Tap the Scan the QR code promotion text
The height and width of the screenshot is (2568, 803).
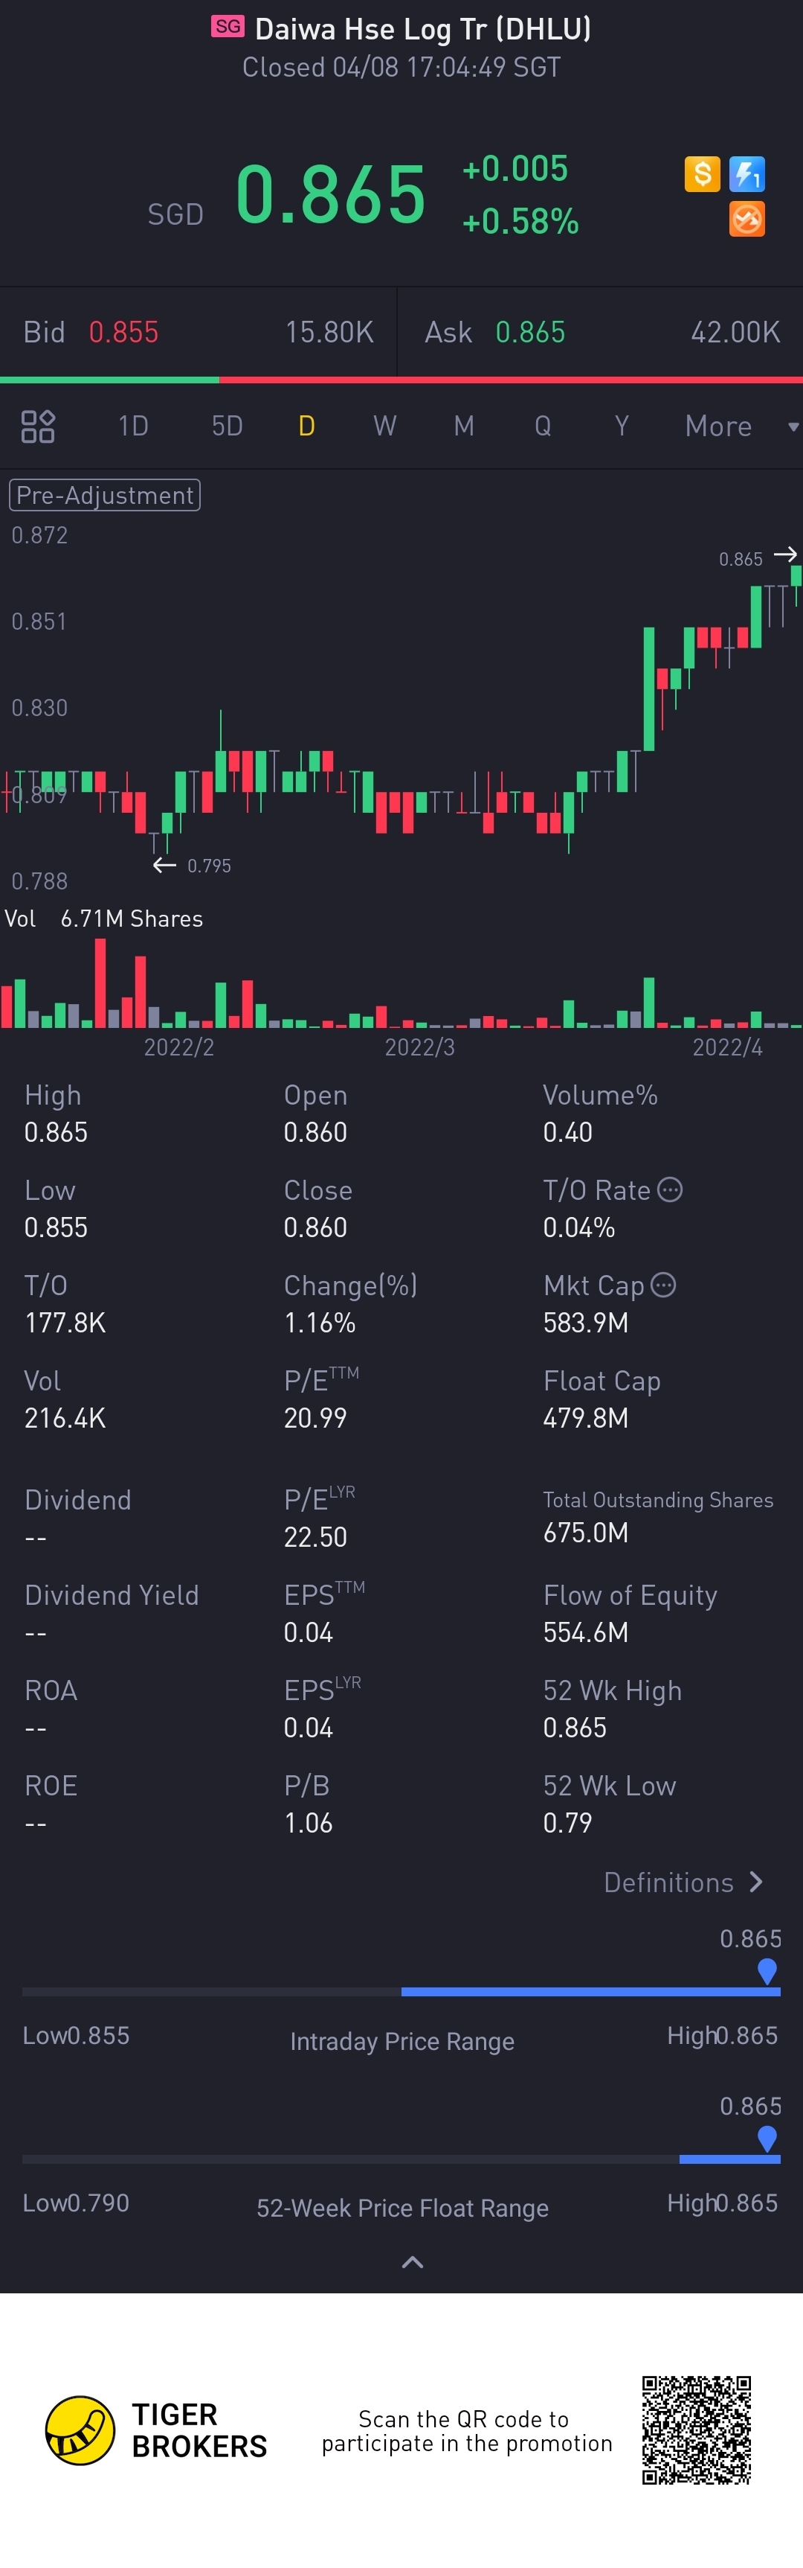pos(466,2430)
